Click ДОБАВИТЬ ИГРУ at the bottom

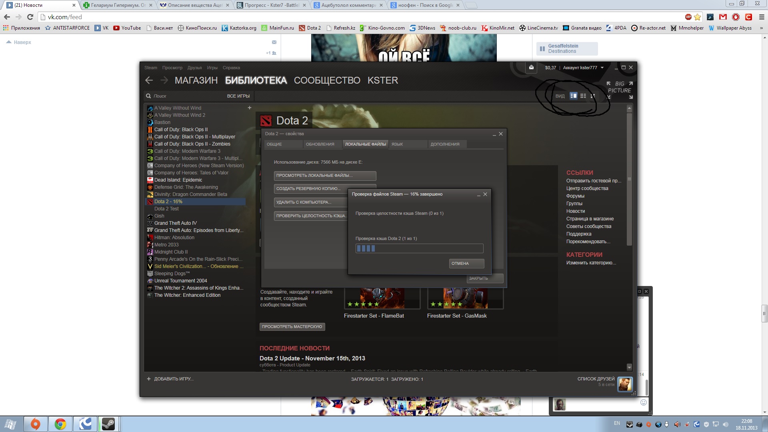point(170,379)
